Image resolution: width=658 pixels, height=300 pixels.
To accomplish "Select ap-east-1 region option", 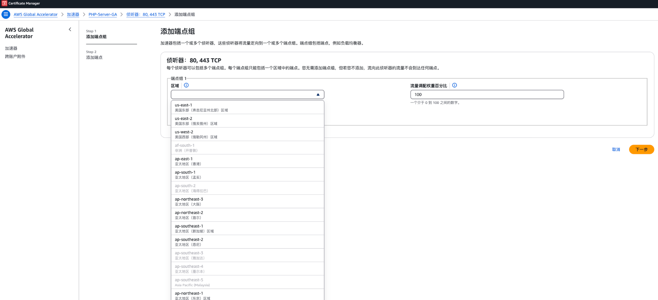I will pos(248,161).
